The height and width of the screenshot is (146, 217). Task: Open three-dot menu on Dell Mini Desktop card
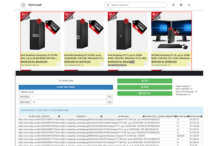click(x=102, y=64)
